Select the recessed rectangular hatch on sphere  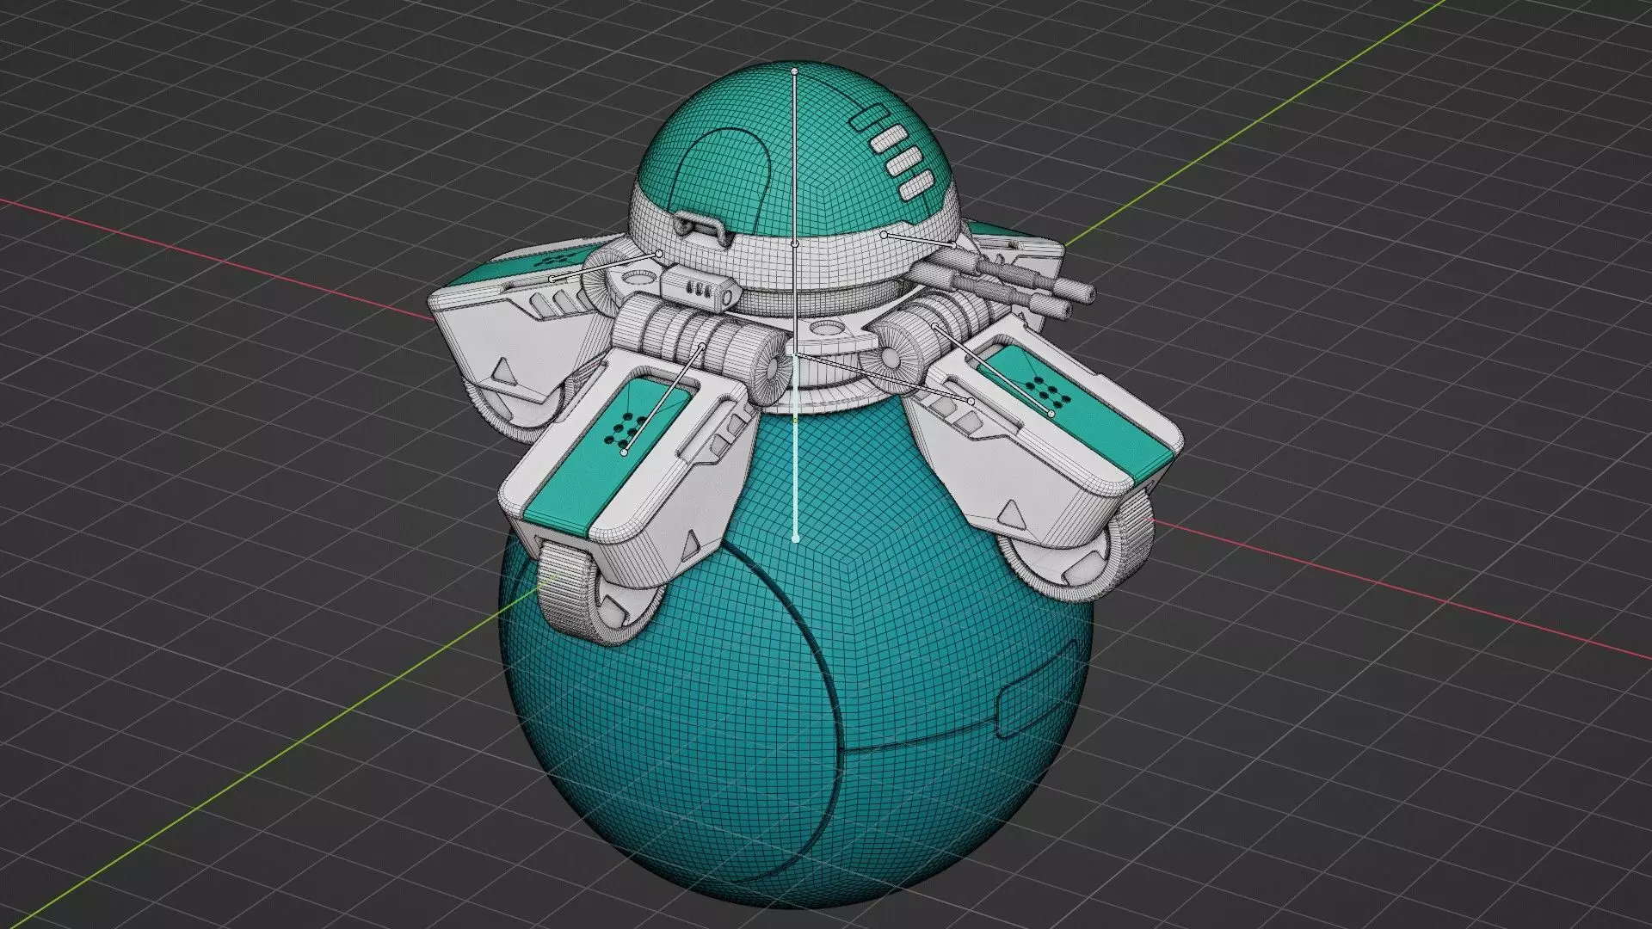pyautogui.click(x=1037, y=688)
